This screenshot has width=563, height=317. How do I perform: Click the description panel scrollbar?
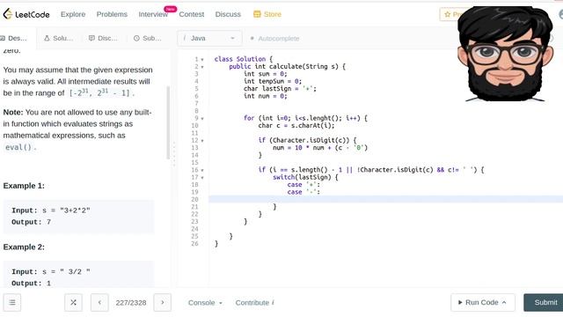168,123
